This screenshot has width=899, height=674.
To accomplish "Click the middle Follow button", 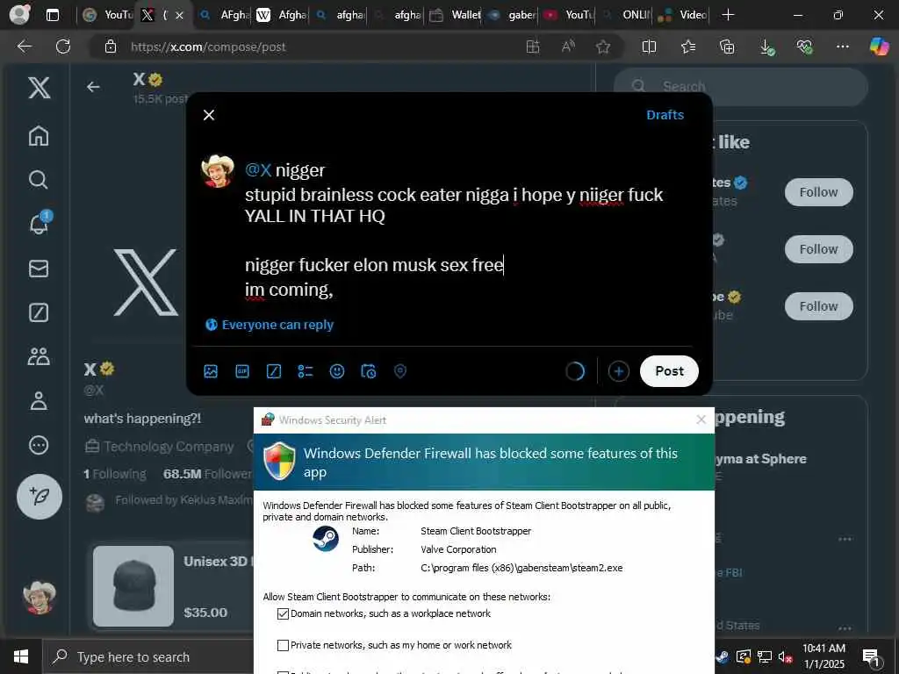I will pos(818,249).
